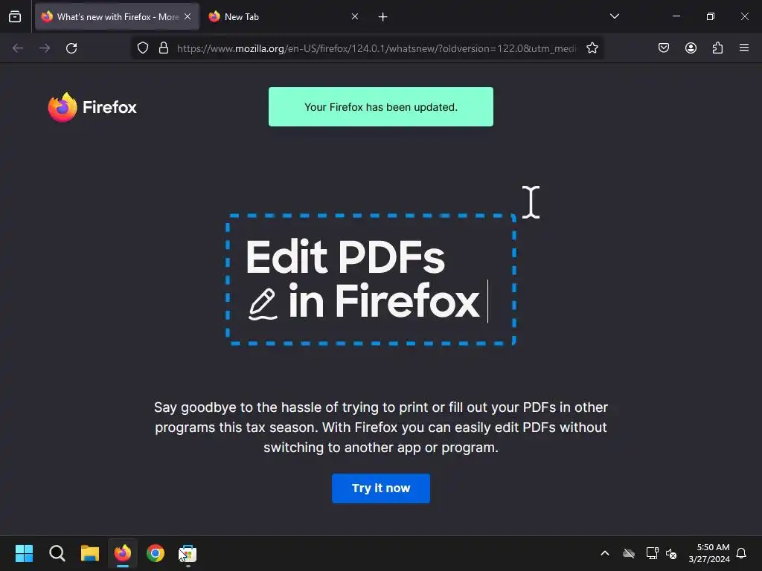
Task: Reload the current page
Action: click(x=71, y=48)
